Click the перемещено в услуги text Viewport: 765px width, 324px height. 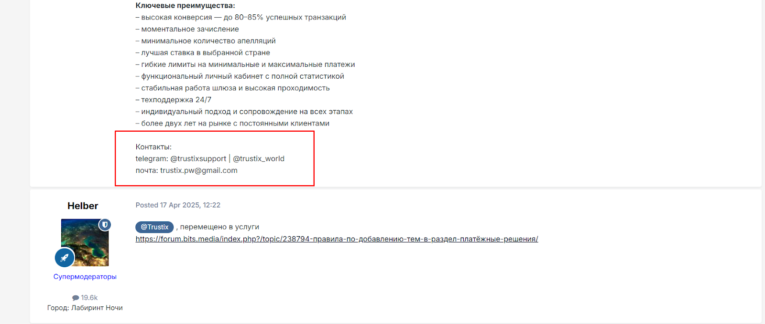click(219, 227)
